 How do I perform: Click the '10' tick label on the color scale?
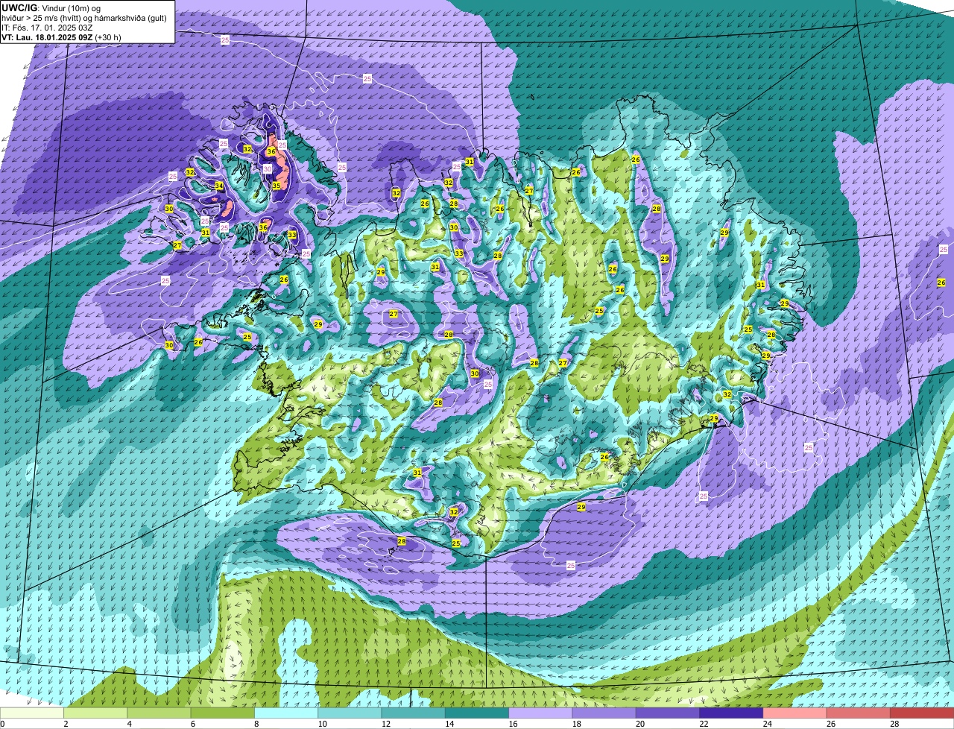coord(321,724)
